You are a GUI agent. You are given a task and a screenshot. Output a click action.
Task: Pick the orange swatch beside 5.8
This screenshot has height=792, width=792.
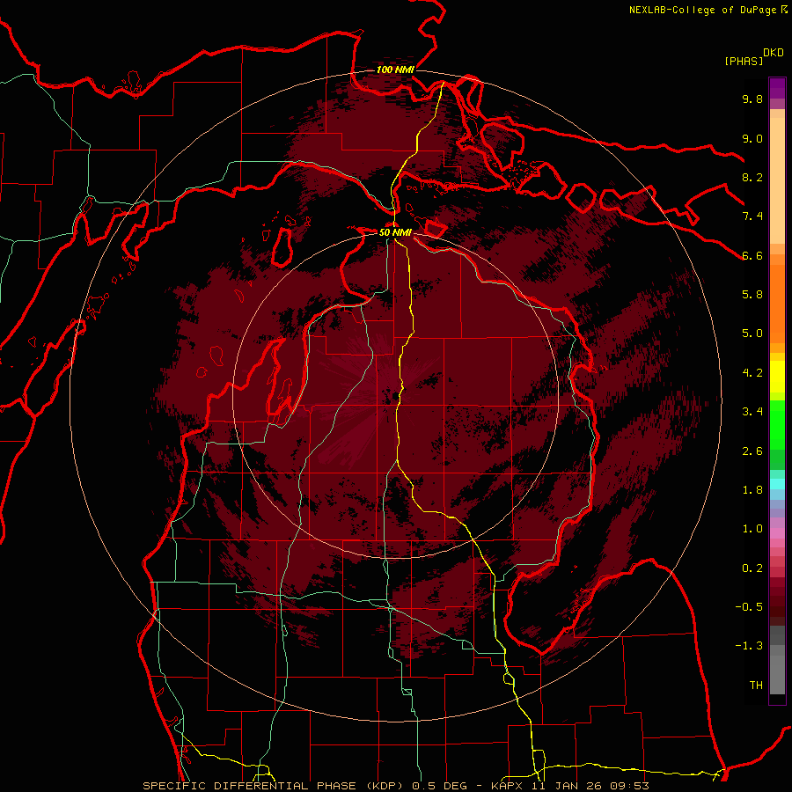tap(777, 303)
